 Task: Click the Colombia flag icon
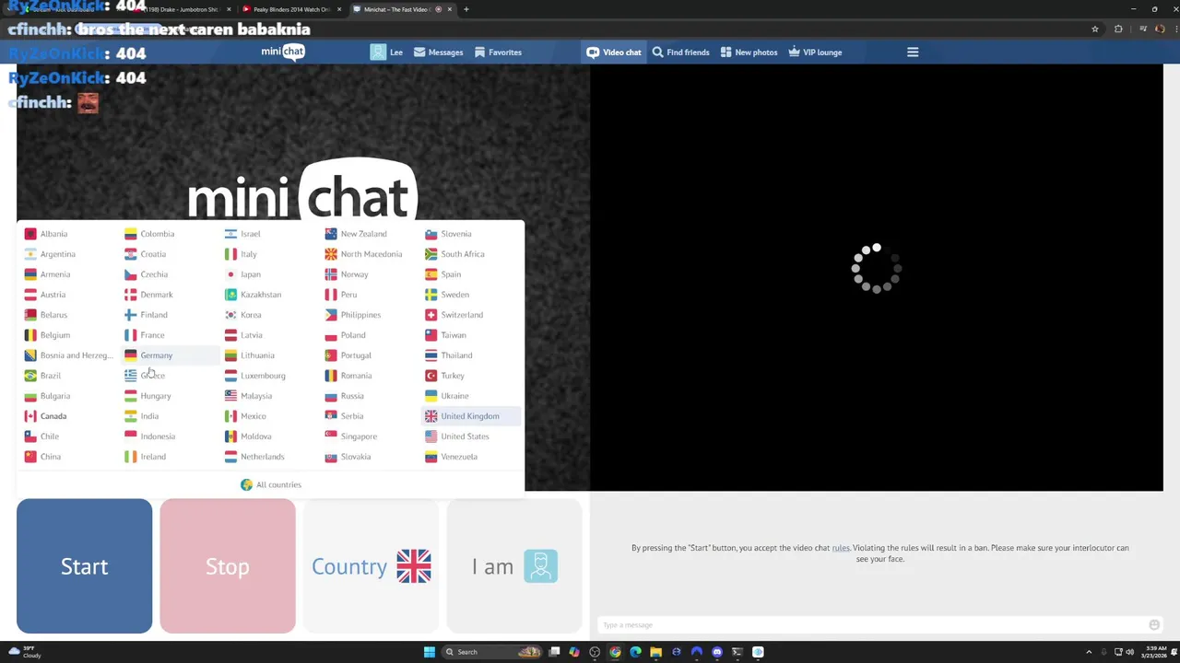click(x=131, y=234)
